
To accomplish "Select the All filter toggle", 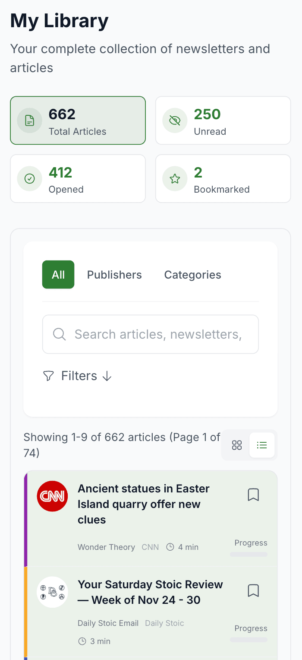I will [58, 274].
